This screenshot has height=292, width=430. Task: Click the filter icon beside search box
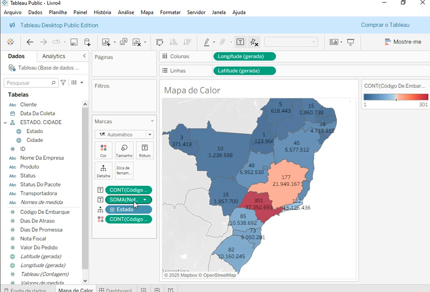(x=63, y=82)
